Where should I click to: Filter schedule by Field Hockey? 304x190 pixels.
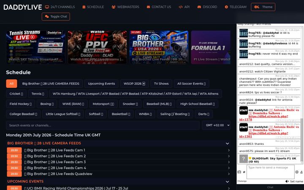tap(21, 104)
